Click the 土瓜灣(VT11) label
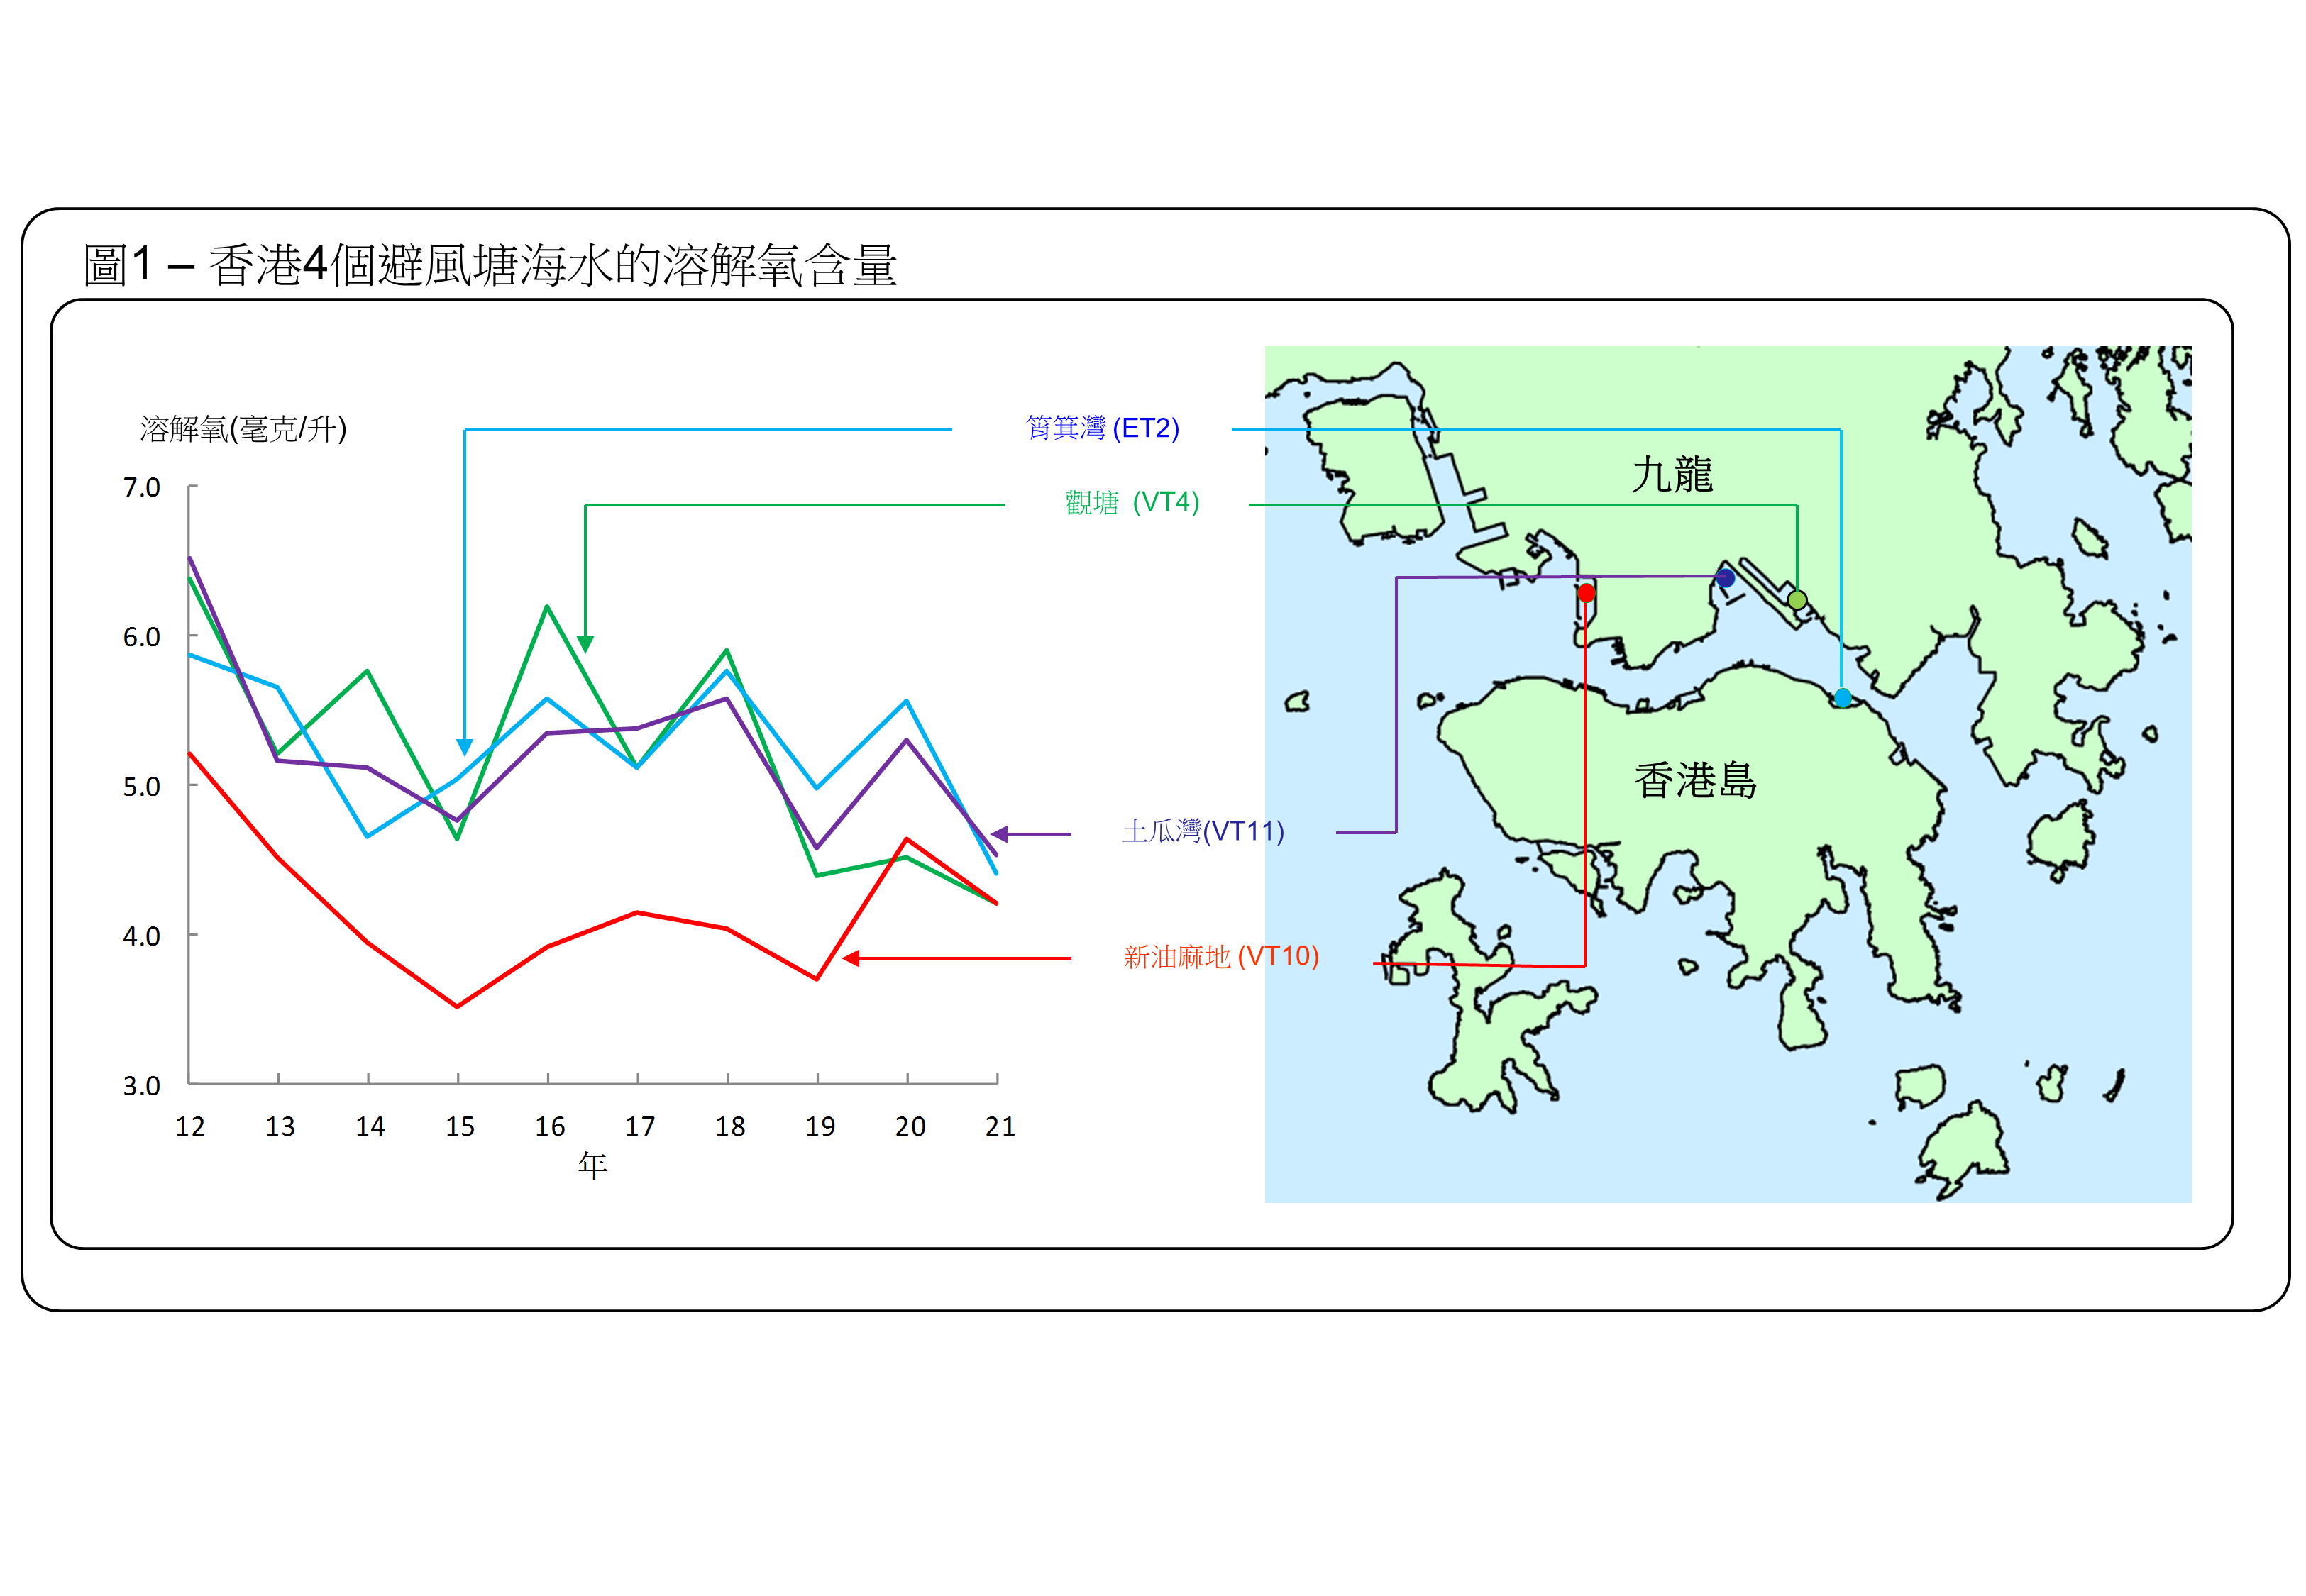This screenshot has height=1596, width=2306. click(x=1202, y=831)
